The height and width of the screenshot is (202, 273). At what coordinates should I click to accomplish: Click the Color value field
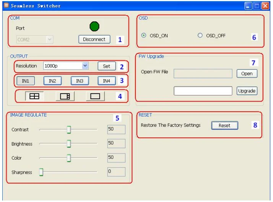pos(116,158)
